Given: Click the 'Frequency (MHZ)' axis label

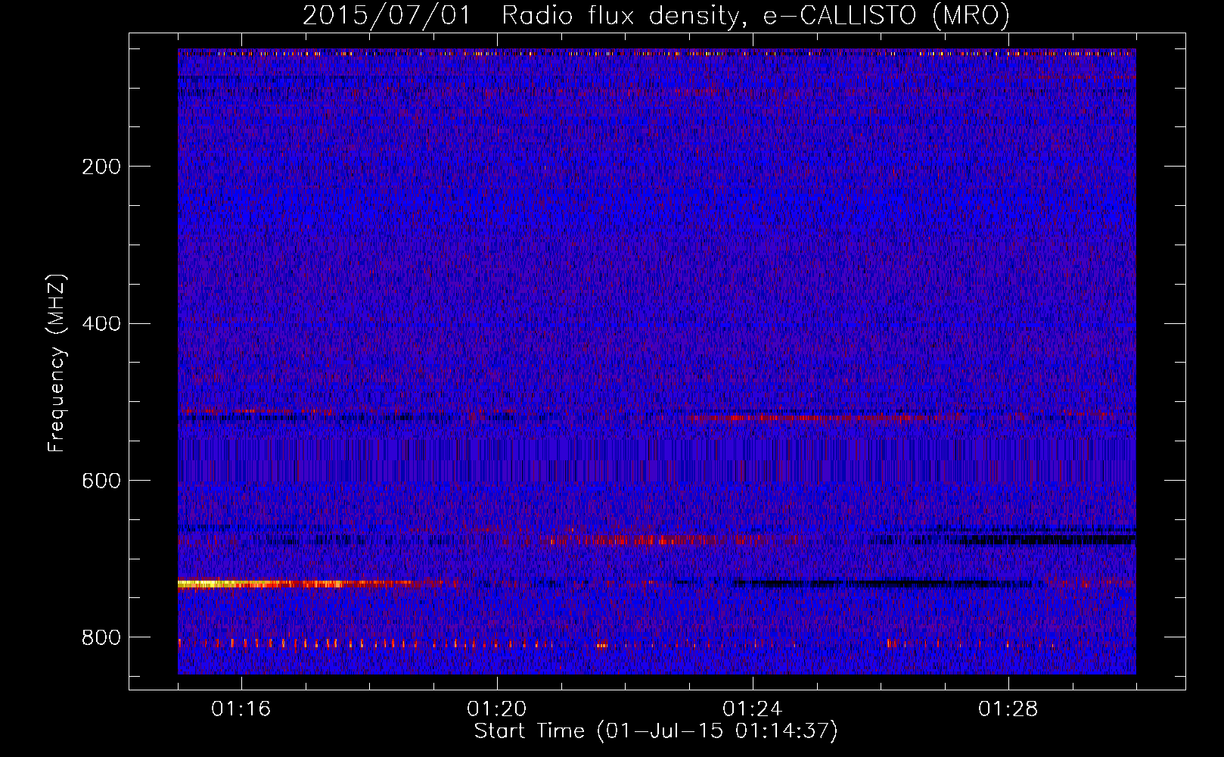Looking at the screenshot, I should tap(57, 363).
